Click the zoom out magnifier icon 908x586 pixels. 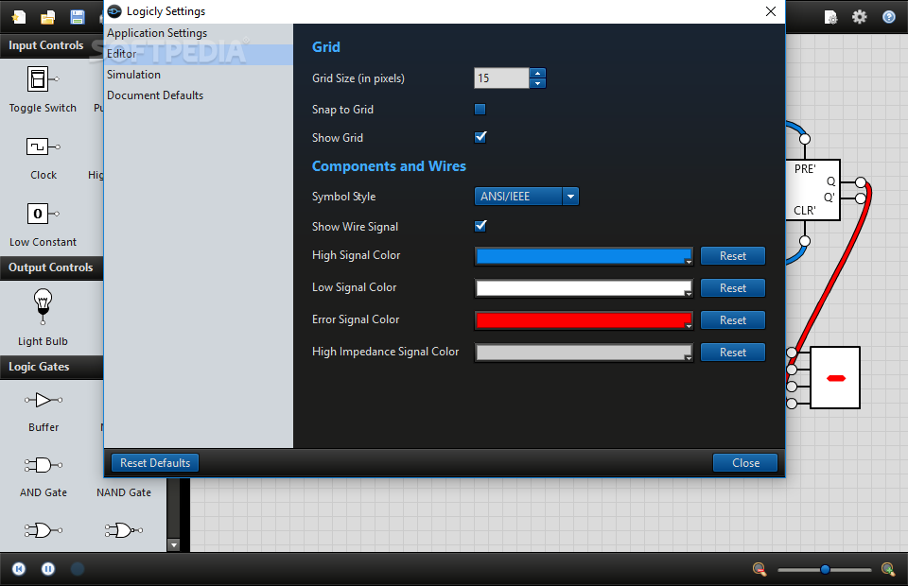click(760, 569)
